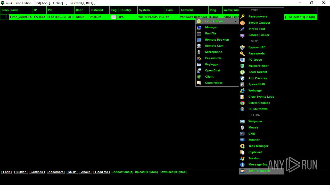Screen dimensions: 330x185
Task: Select Open Chat menu entry
Action: click(217, 70)
